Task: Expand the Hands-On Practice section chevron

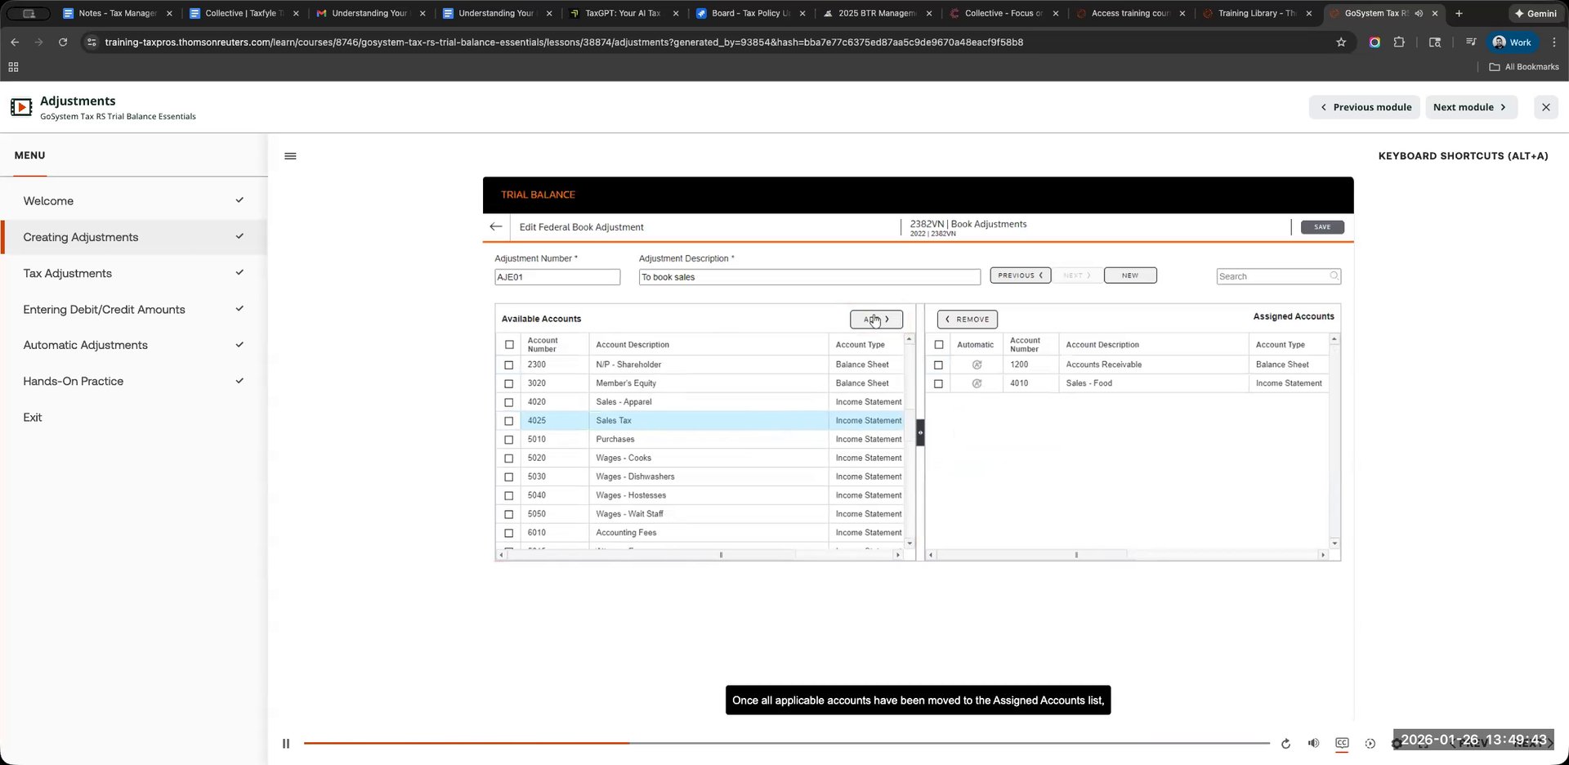Action: tap(239, 381)
